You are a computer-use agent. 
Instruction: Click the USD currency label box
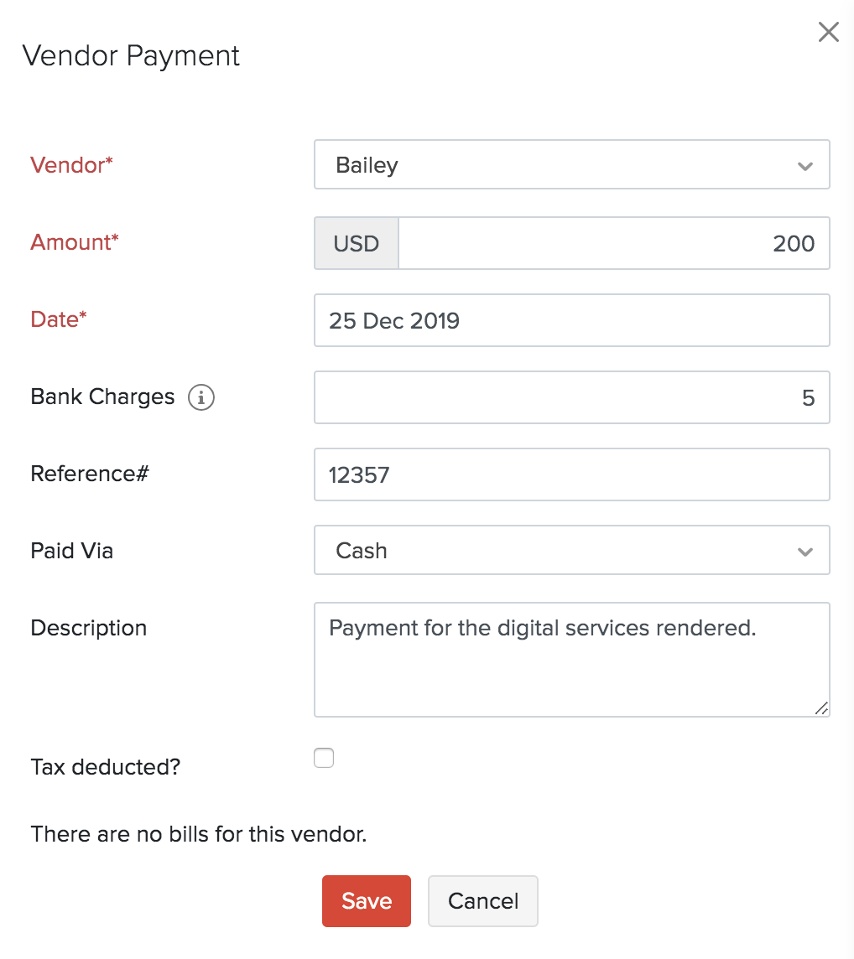pyautogui.click(x=356, y=243)
